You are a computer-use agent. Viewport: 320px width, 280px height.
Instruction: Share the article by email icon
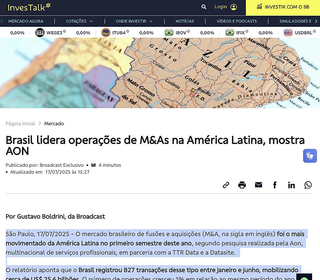pyautogui.click(x=259, y=185)
